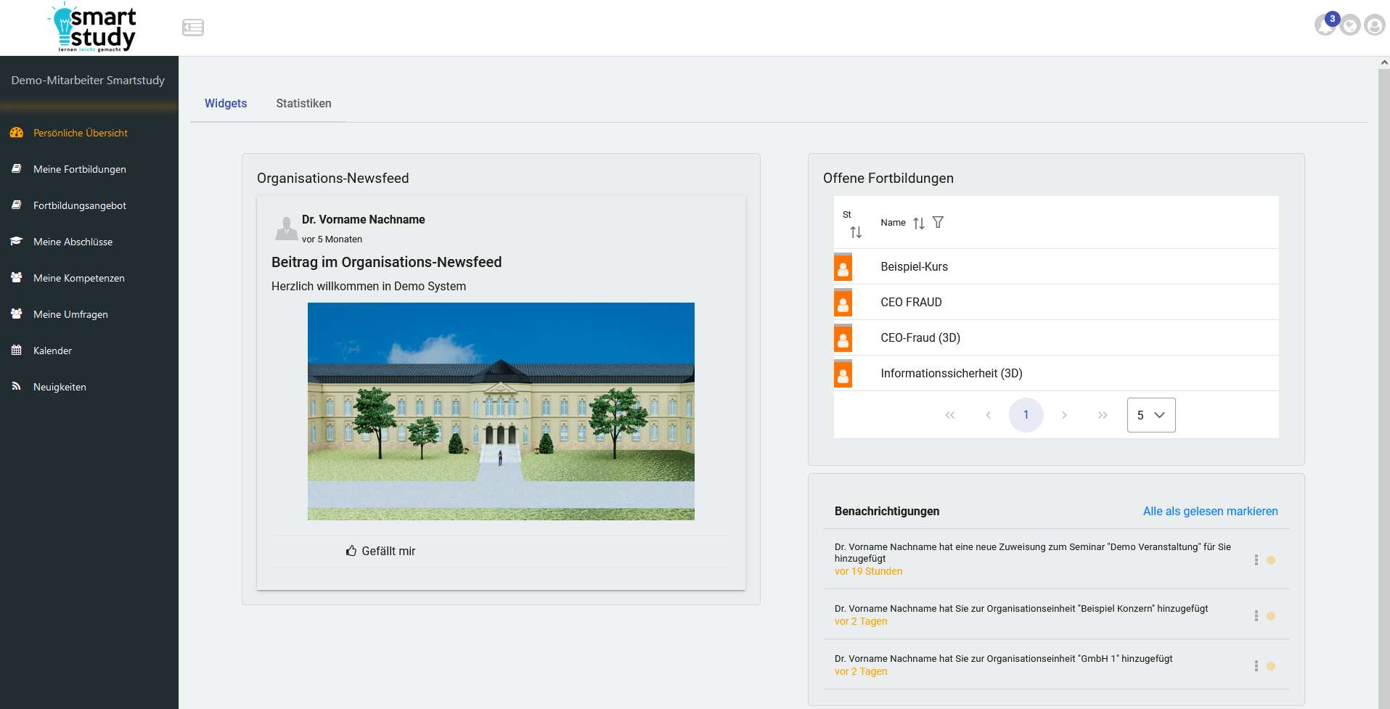Click Alle als gelesen markieren link
This screenshot has width=1390, height=709.
1210,512
